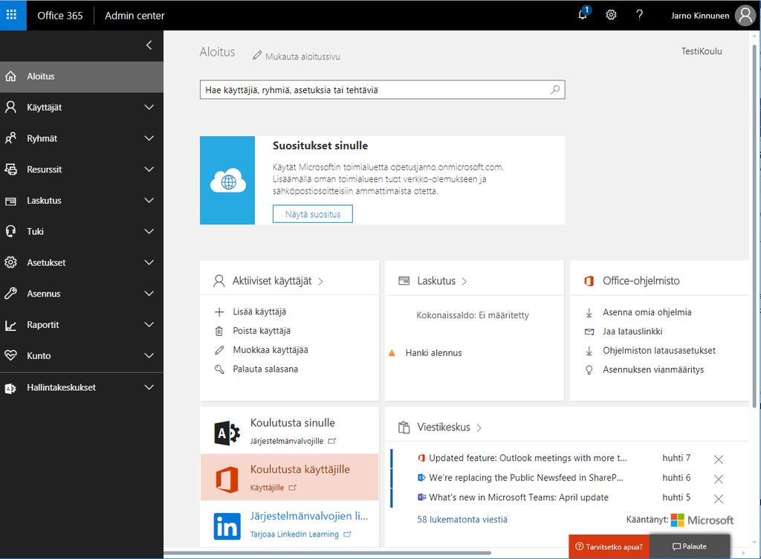
Task: Click the admin icon beside Koulutusta sinulle
Action: click(x=227, y=433)
